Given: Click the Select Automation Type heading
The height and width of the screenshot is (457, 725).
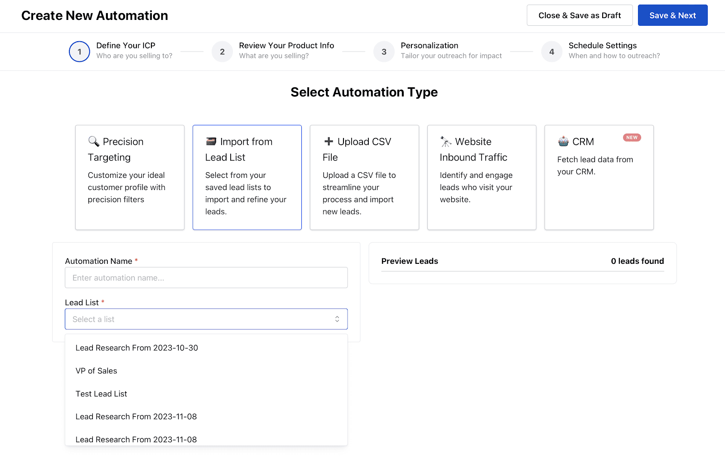Looking at the screenshot, I should tap(364, 92).
